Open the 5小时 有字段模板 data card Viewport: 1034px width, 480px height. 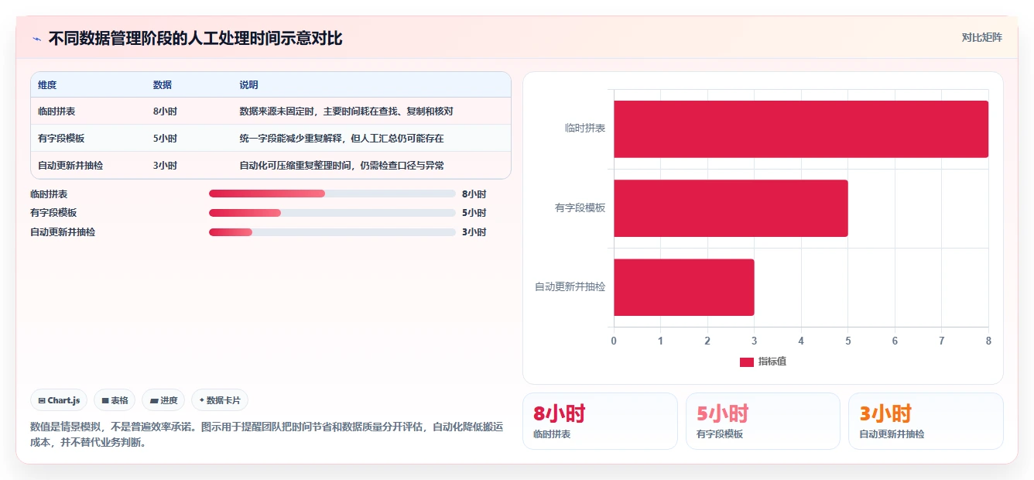[x=763, y=421]
